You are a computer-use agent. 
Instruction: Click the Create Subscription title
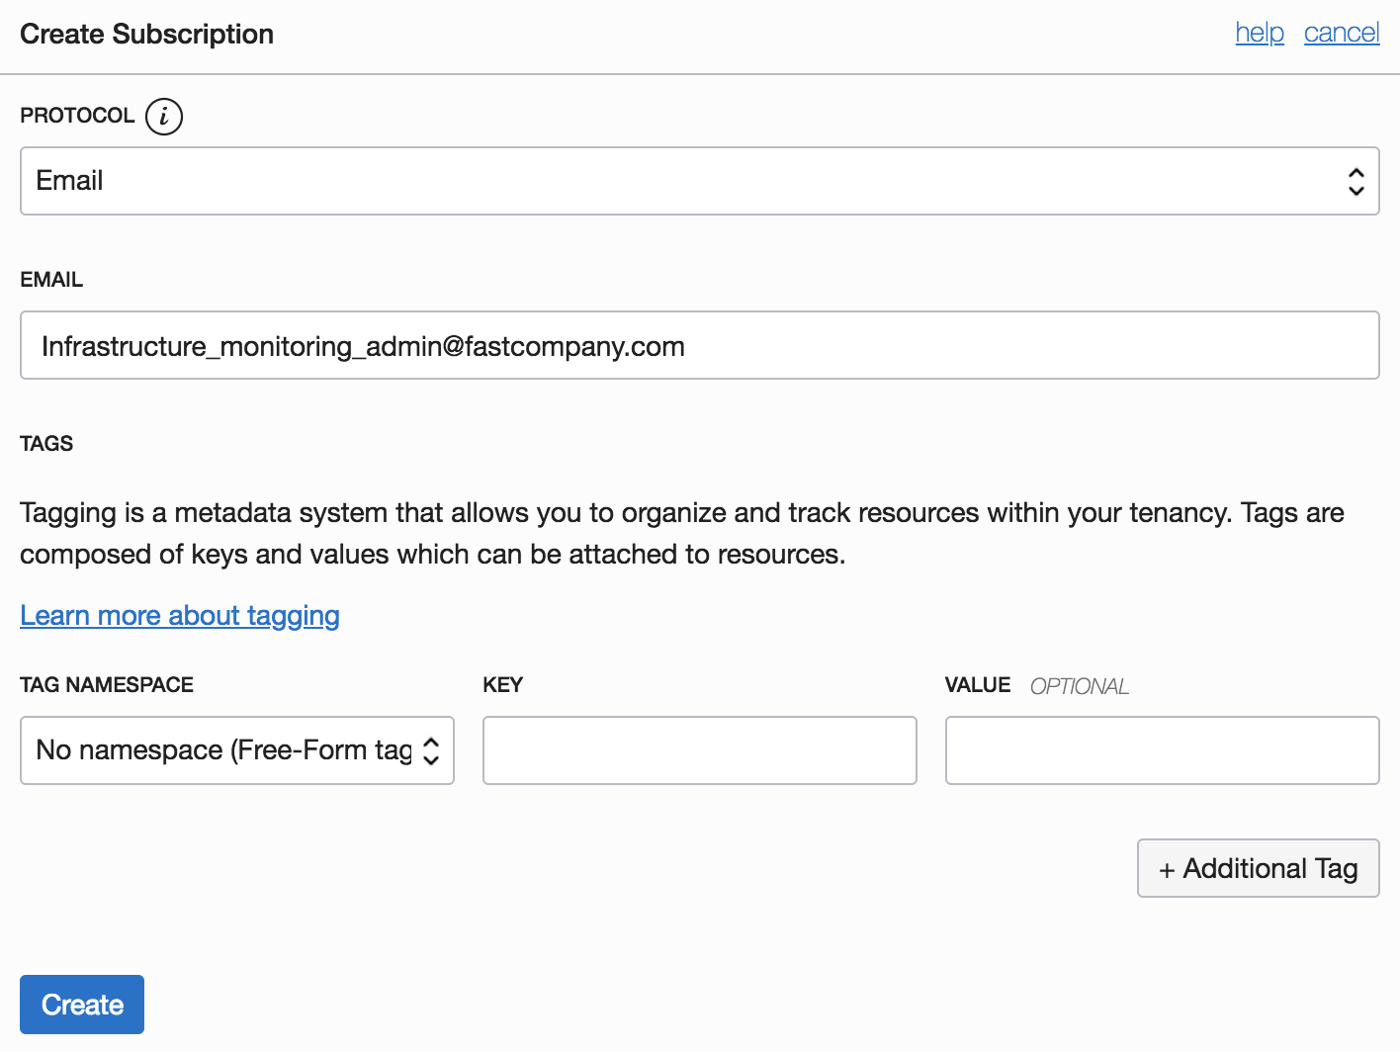click(147, 34)
